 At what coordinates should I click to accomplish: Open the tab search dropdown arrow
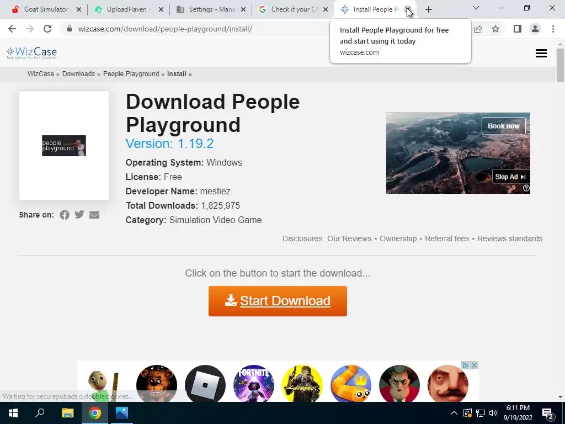[476, 8]
